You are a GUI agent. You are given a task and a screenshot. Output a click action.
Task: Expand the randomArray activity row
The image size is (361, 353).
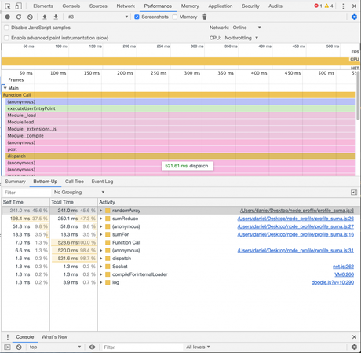coord(101,211)
